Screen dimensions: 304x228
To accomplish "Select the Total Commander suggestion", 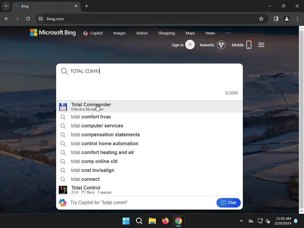I will [x=149, y=107].
